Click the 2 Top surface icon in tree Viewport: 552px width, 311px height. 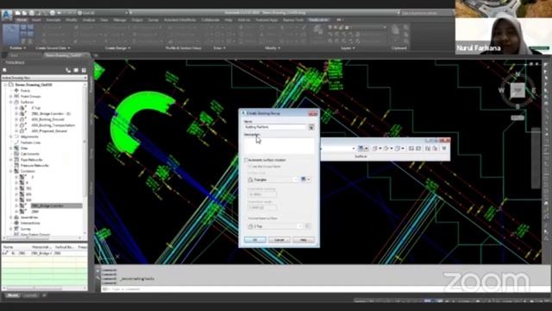pyautogui.click(x=23, y=108)
